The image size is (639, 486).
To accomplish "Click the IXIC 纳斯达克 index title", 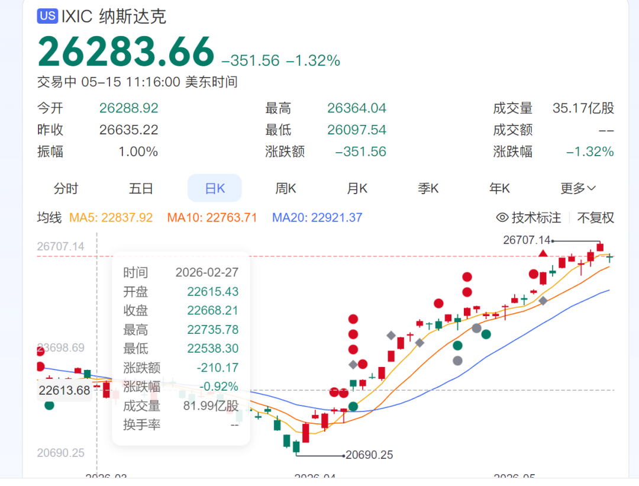I will [x=114, y=17].
